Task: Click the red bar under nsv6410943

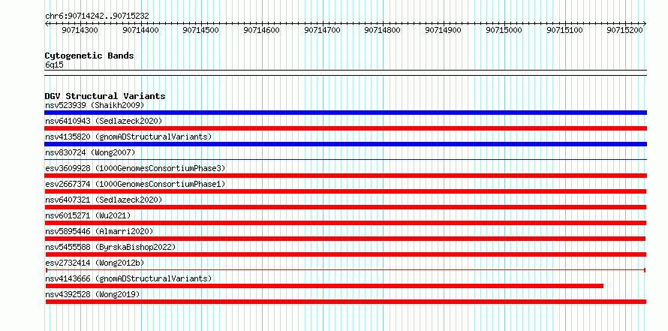Action: pyautogui.click(x=345, y=128)
